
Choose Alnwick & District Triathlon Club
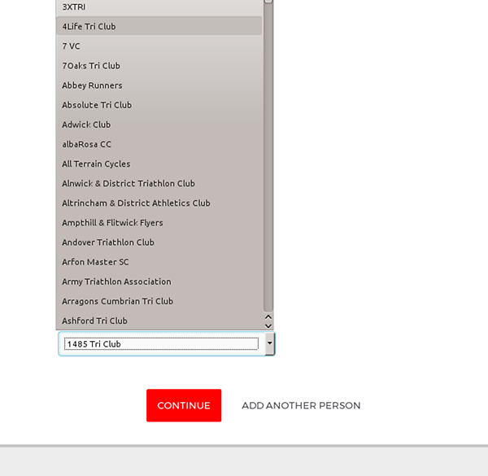click(159, 183)
